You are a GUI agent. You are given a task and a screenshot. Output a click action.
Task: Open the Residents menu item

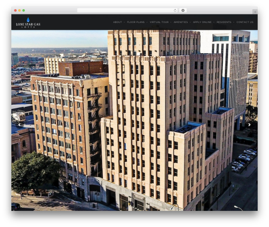point(224,22)
